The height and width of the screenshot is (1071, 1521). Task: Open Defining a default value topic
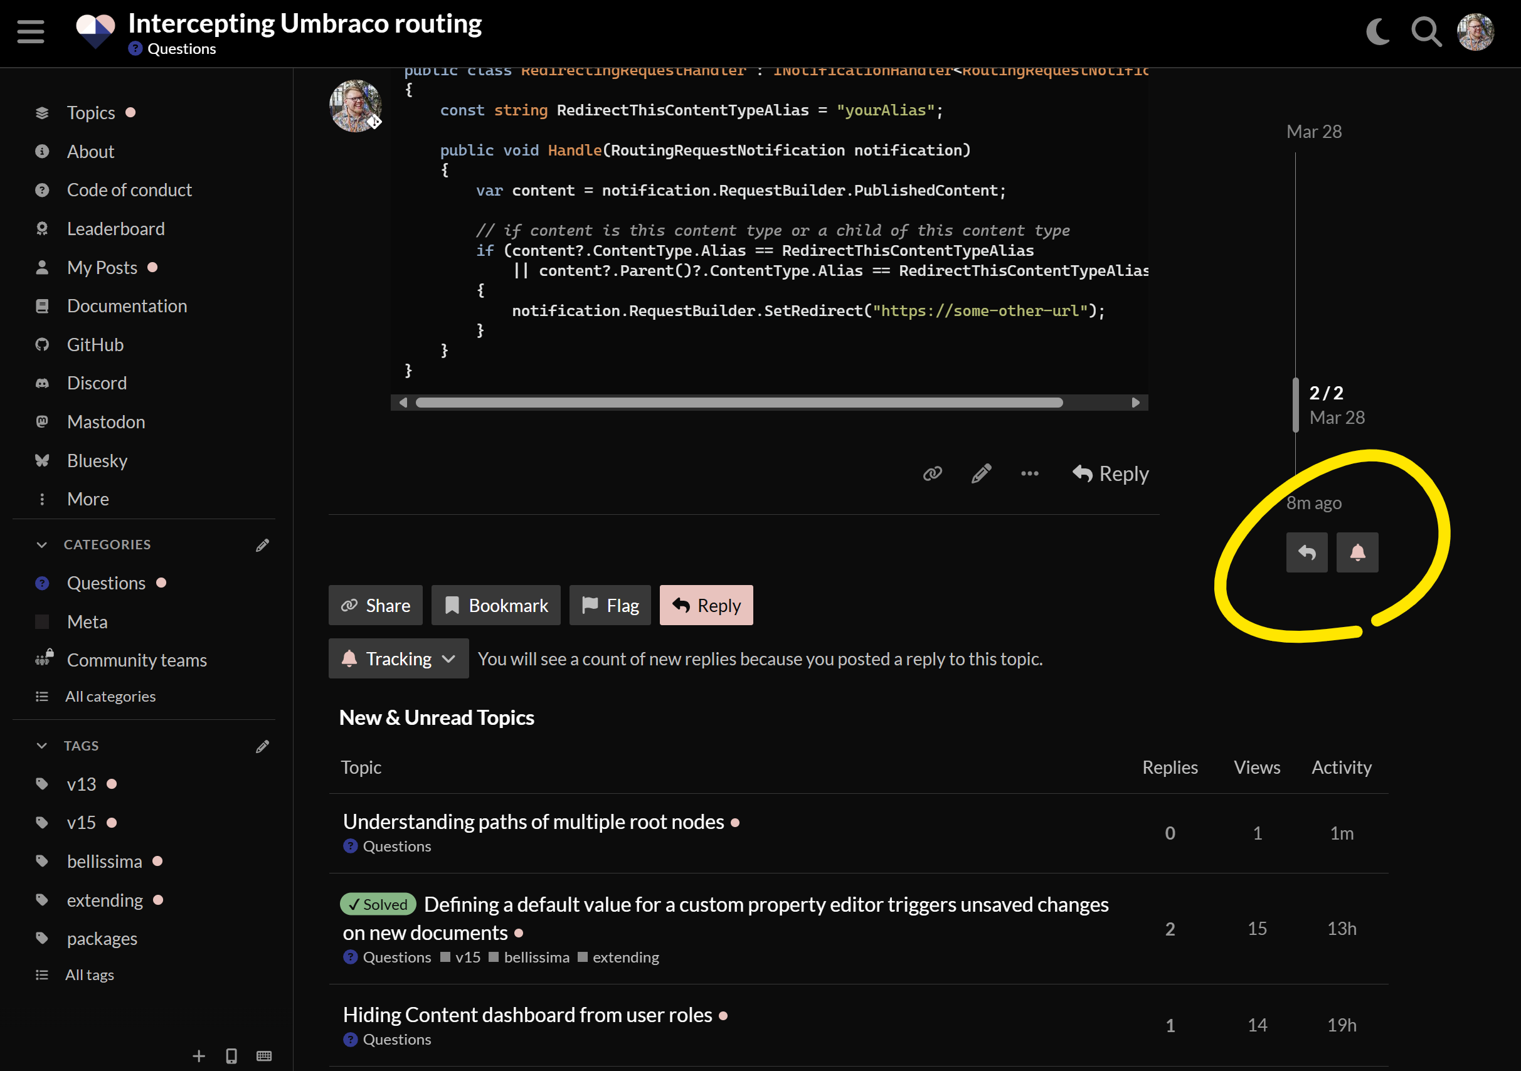pos(726,918)
